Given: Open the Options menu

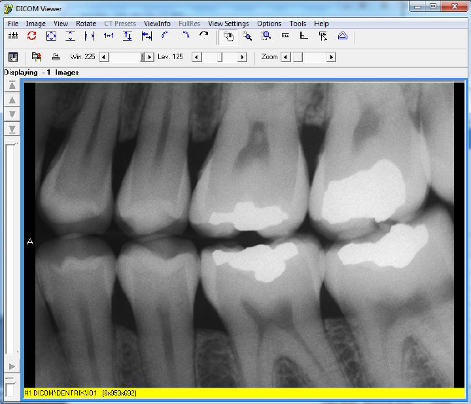Looking at the screenshot, I should pyautogui.click(x=269, y=24).
